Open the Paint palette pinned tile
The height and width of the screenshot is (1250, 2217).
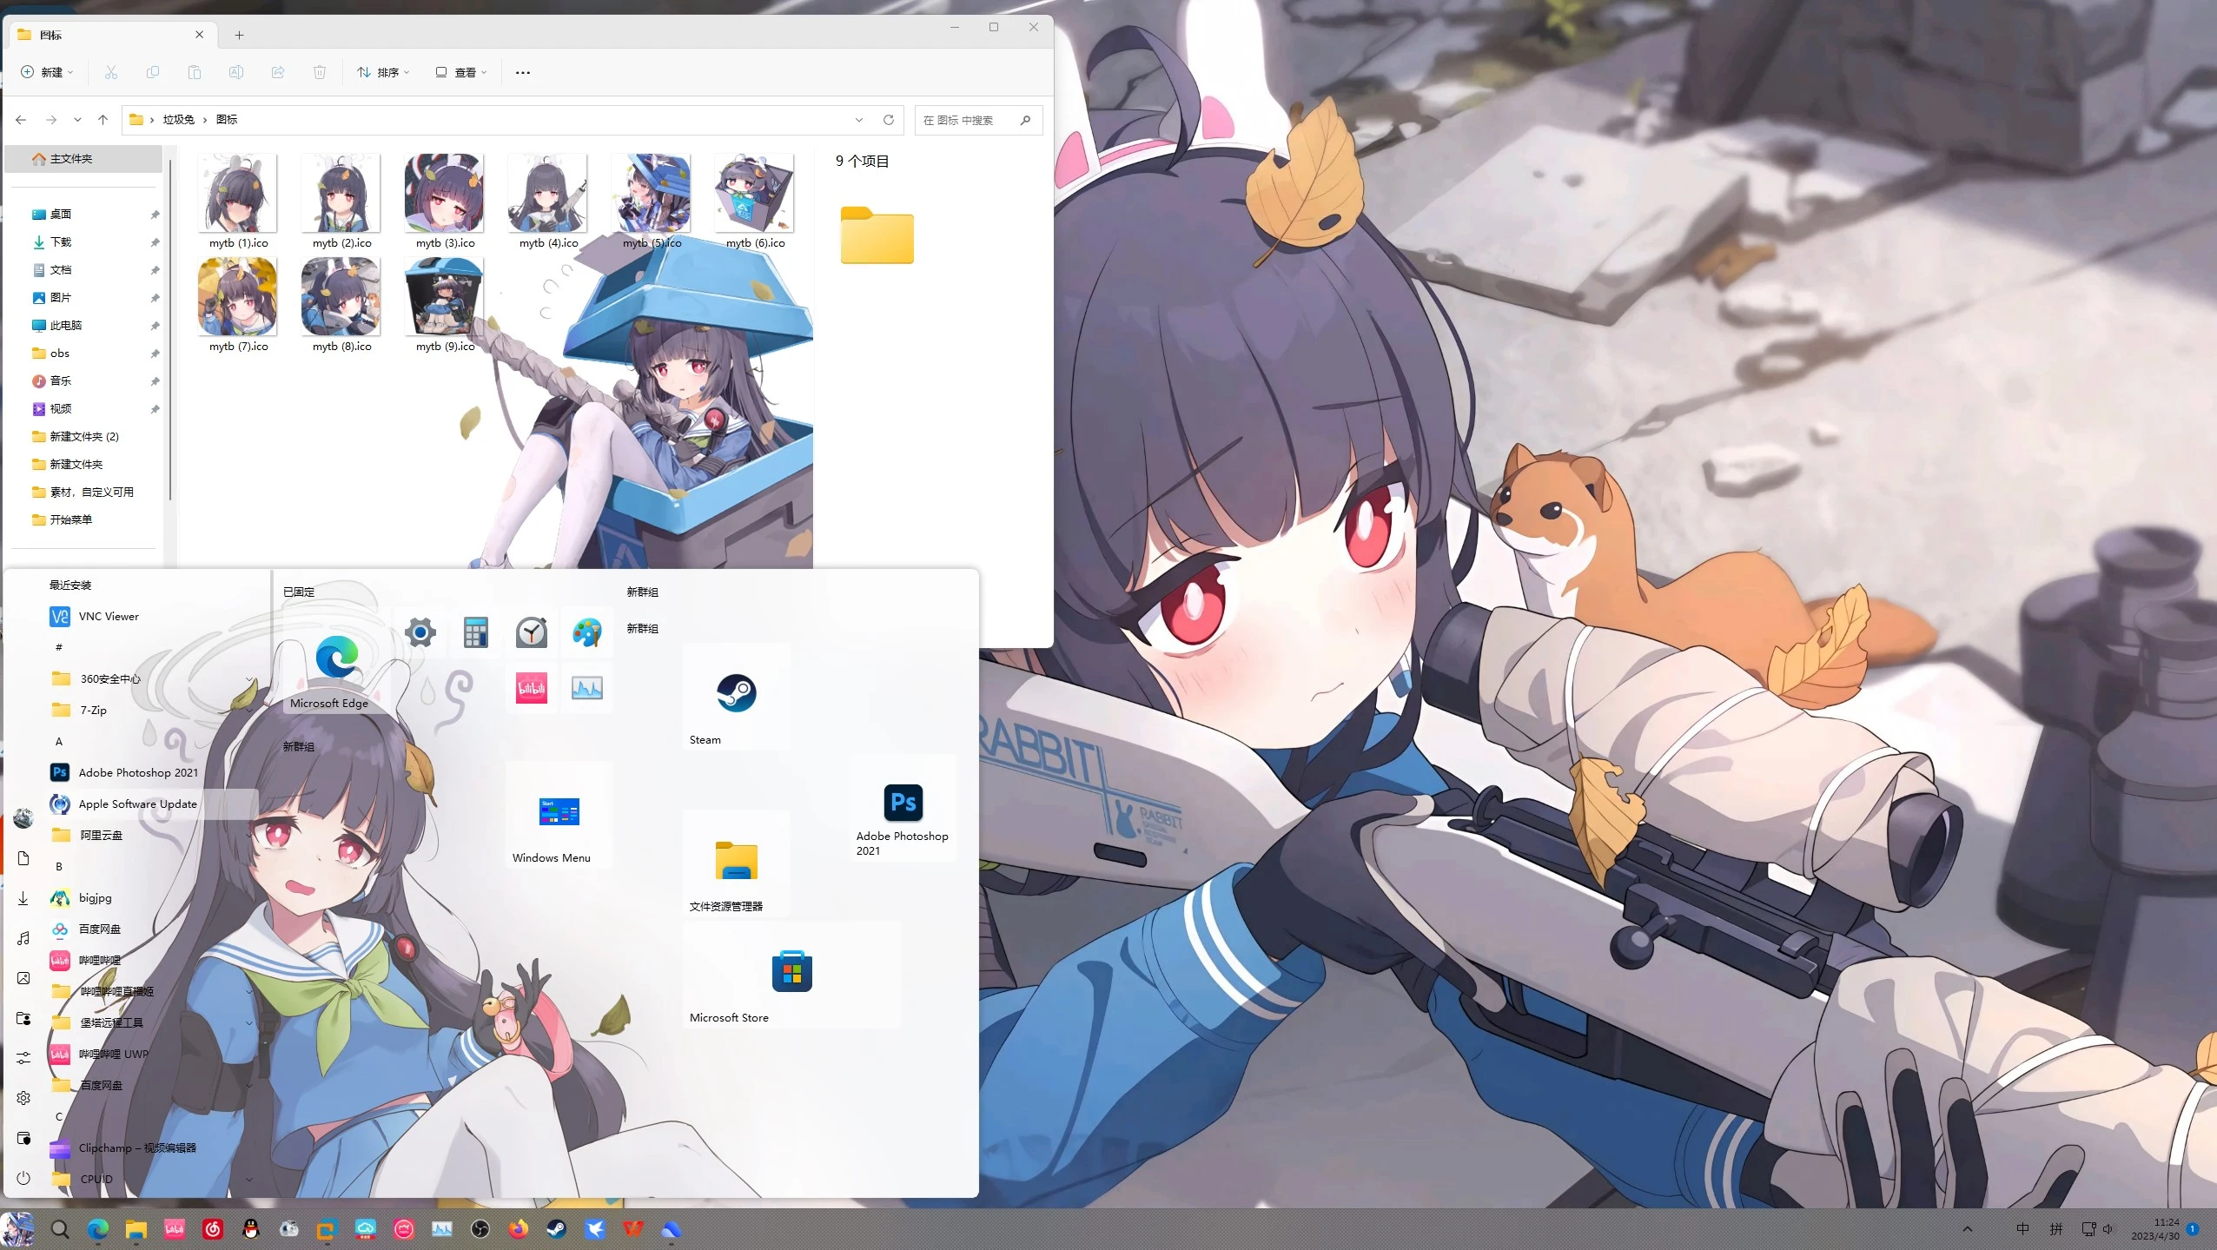586,632
